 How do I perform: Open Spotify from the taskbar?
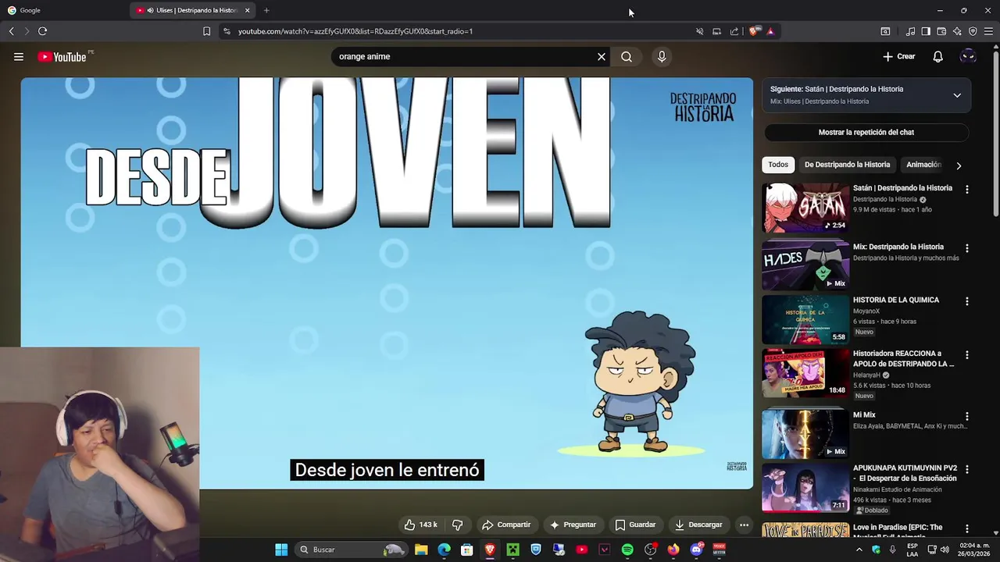click(627, 550)
